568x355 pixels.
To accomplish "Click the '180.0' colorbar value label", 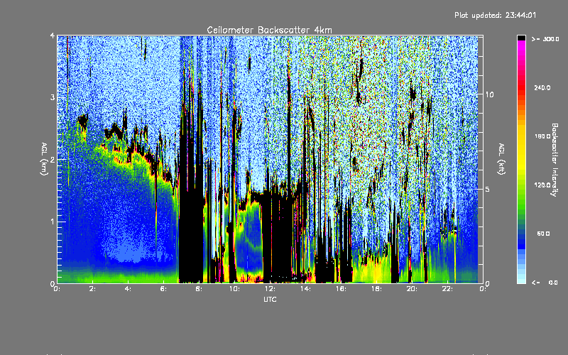I will coord(542,136).
